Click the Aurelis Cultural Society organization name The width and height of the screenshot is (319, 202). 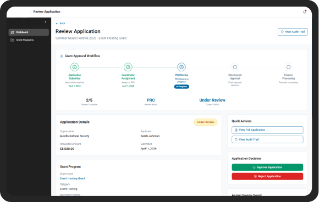[x=74, y=136]
